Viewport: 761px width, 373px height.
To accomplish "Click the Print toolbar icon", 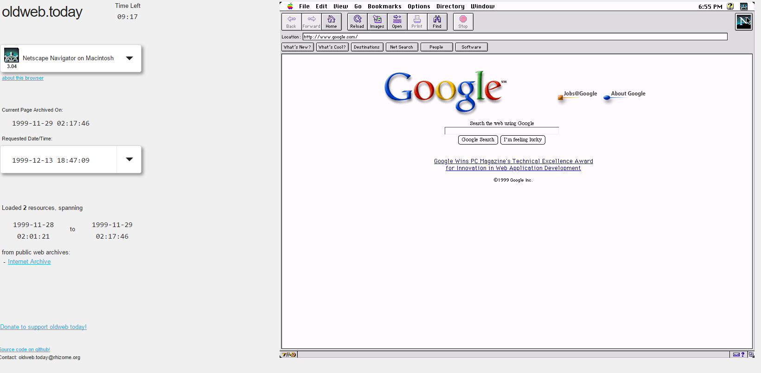I will (x=417, y=22).
